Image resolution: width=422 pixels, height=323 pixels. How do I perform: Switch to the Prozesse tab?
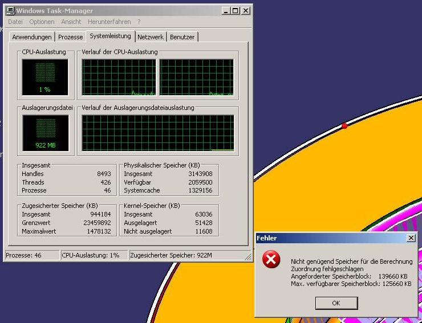coord(71,37)
